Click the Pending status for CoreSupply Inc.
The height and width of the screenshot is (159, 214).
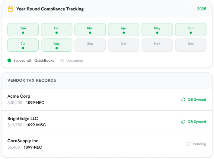point(199,144)
